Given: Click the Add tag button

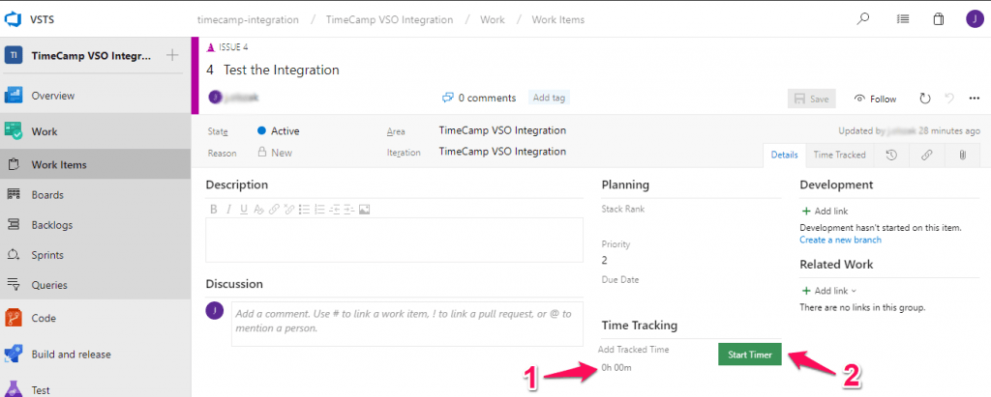Looking at the screenshot, I should [549, 98].
